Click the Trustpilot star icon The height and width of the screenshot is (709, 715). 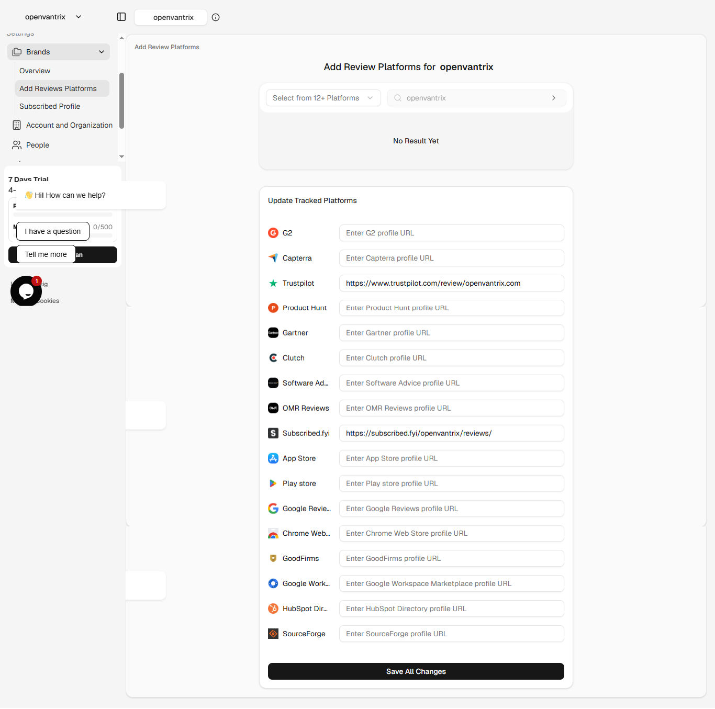[273, 283]
